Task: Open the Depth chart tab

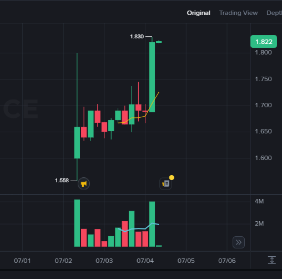Action: [274, 13]
